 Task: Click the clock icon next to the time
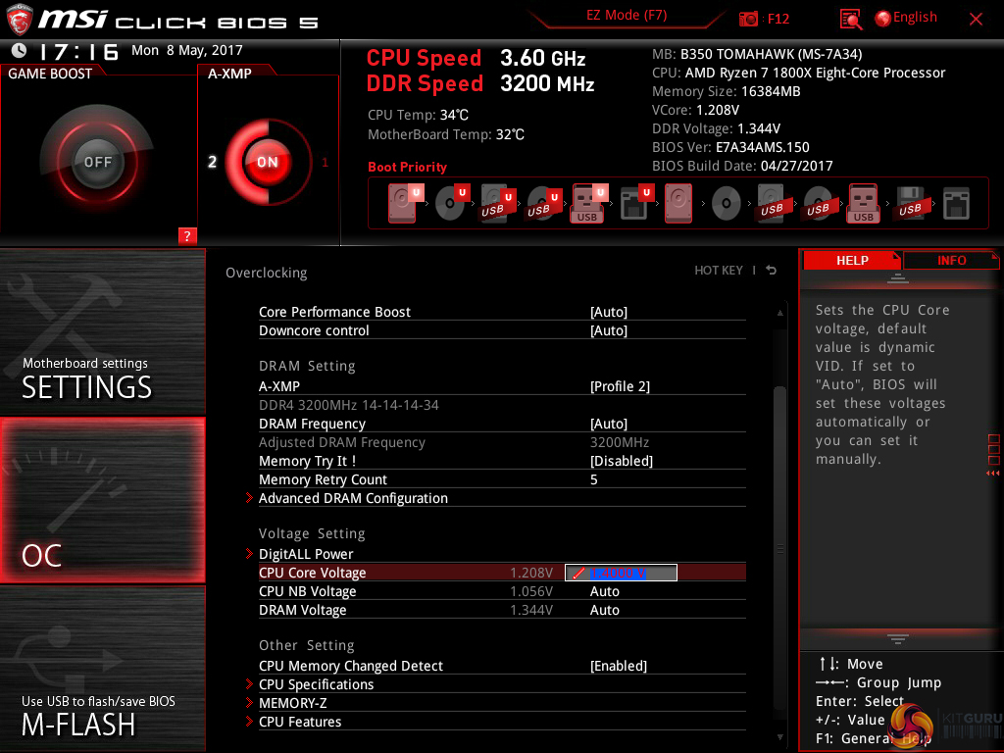19,51
